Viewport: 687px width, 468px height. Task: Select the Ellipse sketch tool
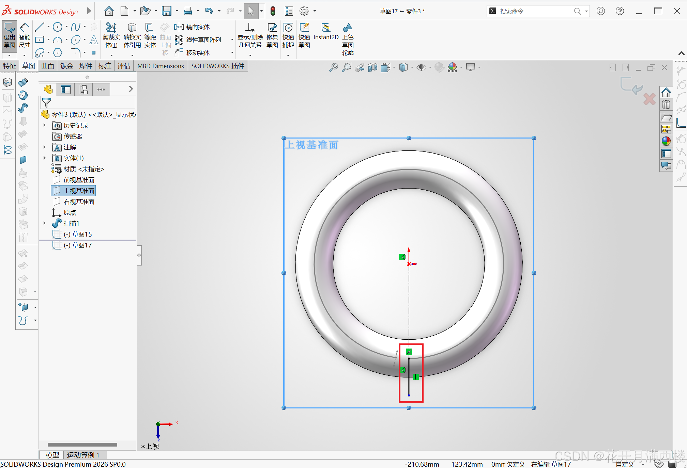pyautogui.click(x=76, y=40)
